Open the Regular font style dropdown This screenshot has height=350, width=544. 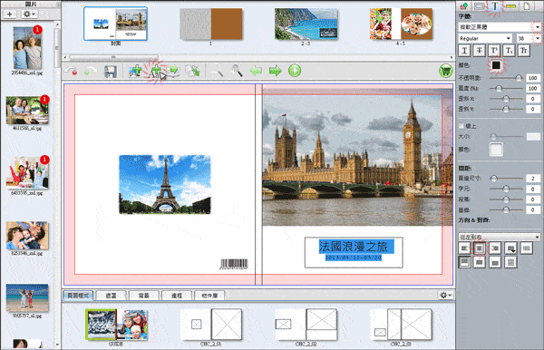[x=485, y=38]
